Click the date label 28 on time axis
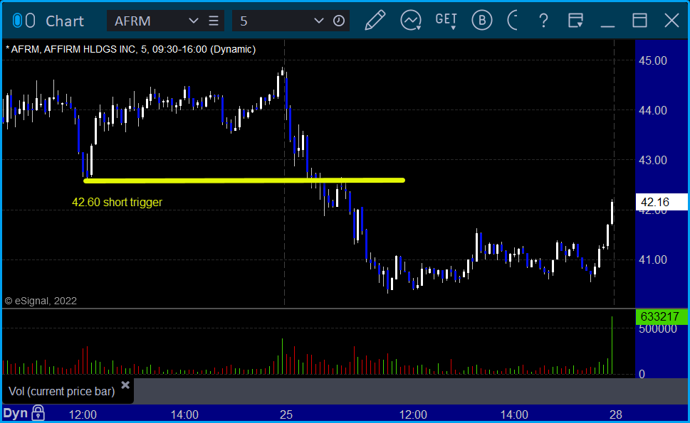 tap(616, 414)
